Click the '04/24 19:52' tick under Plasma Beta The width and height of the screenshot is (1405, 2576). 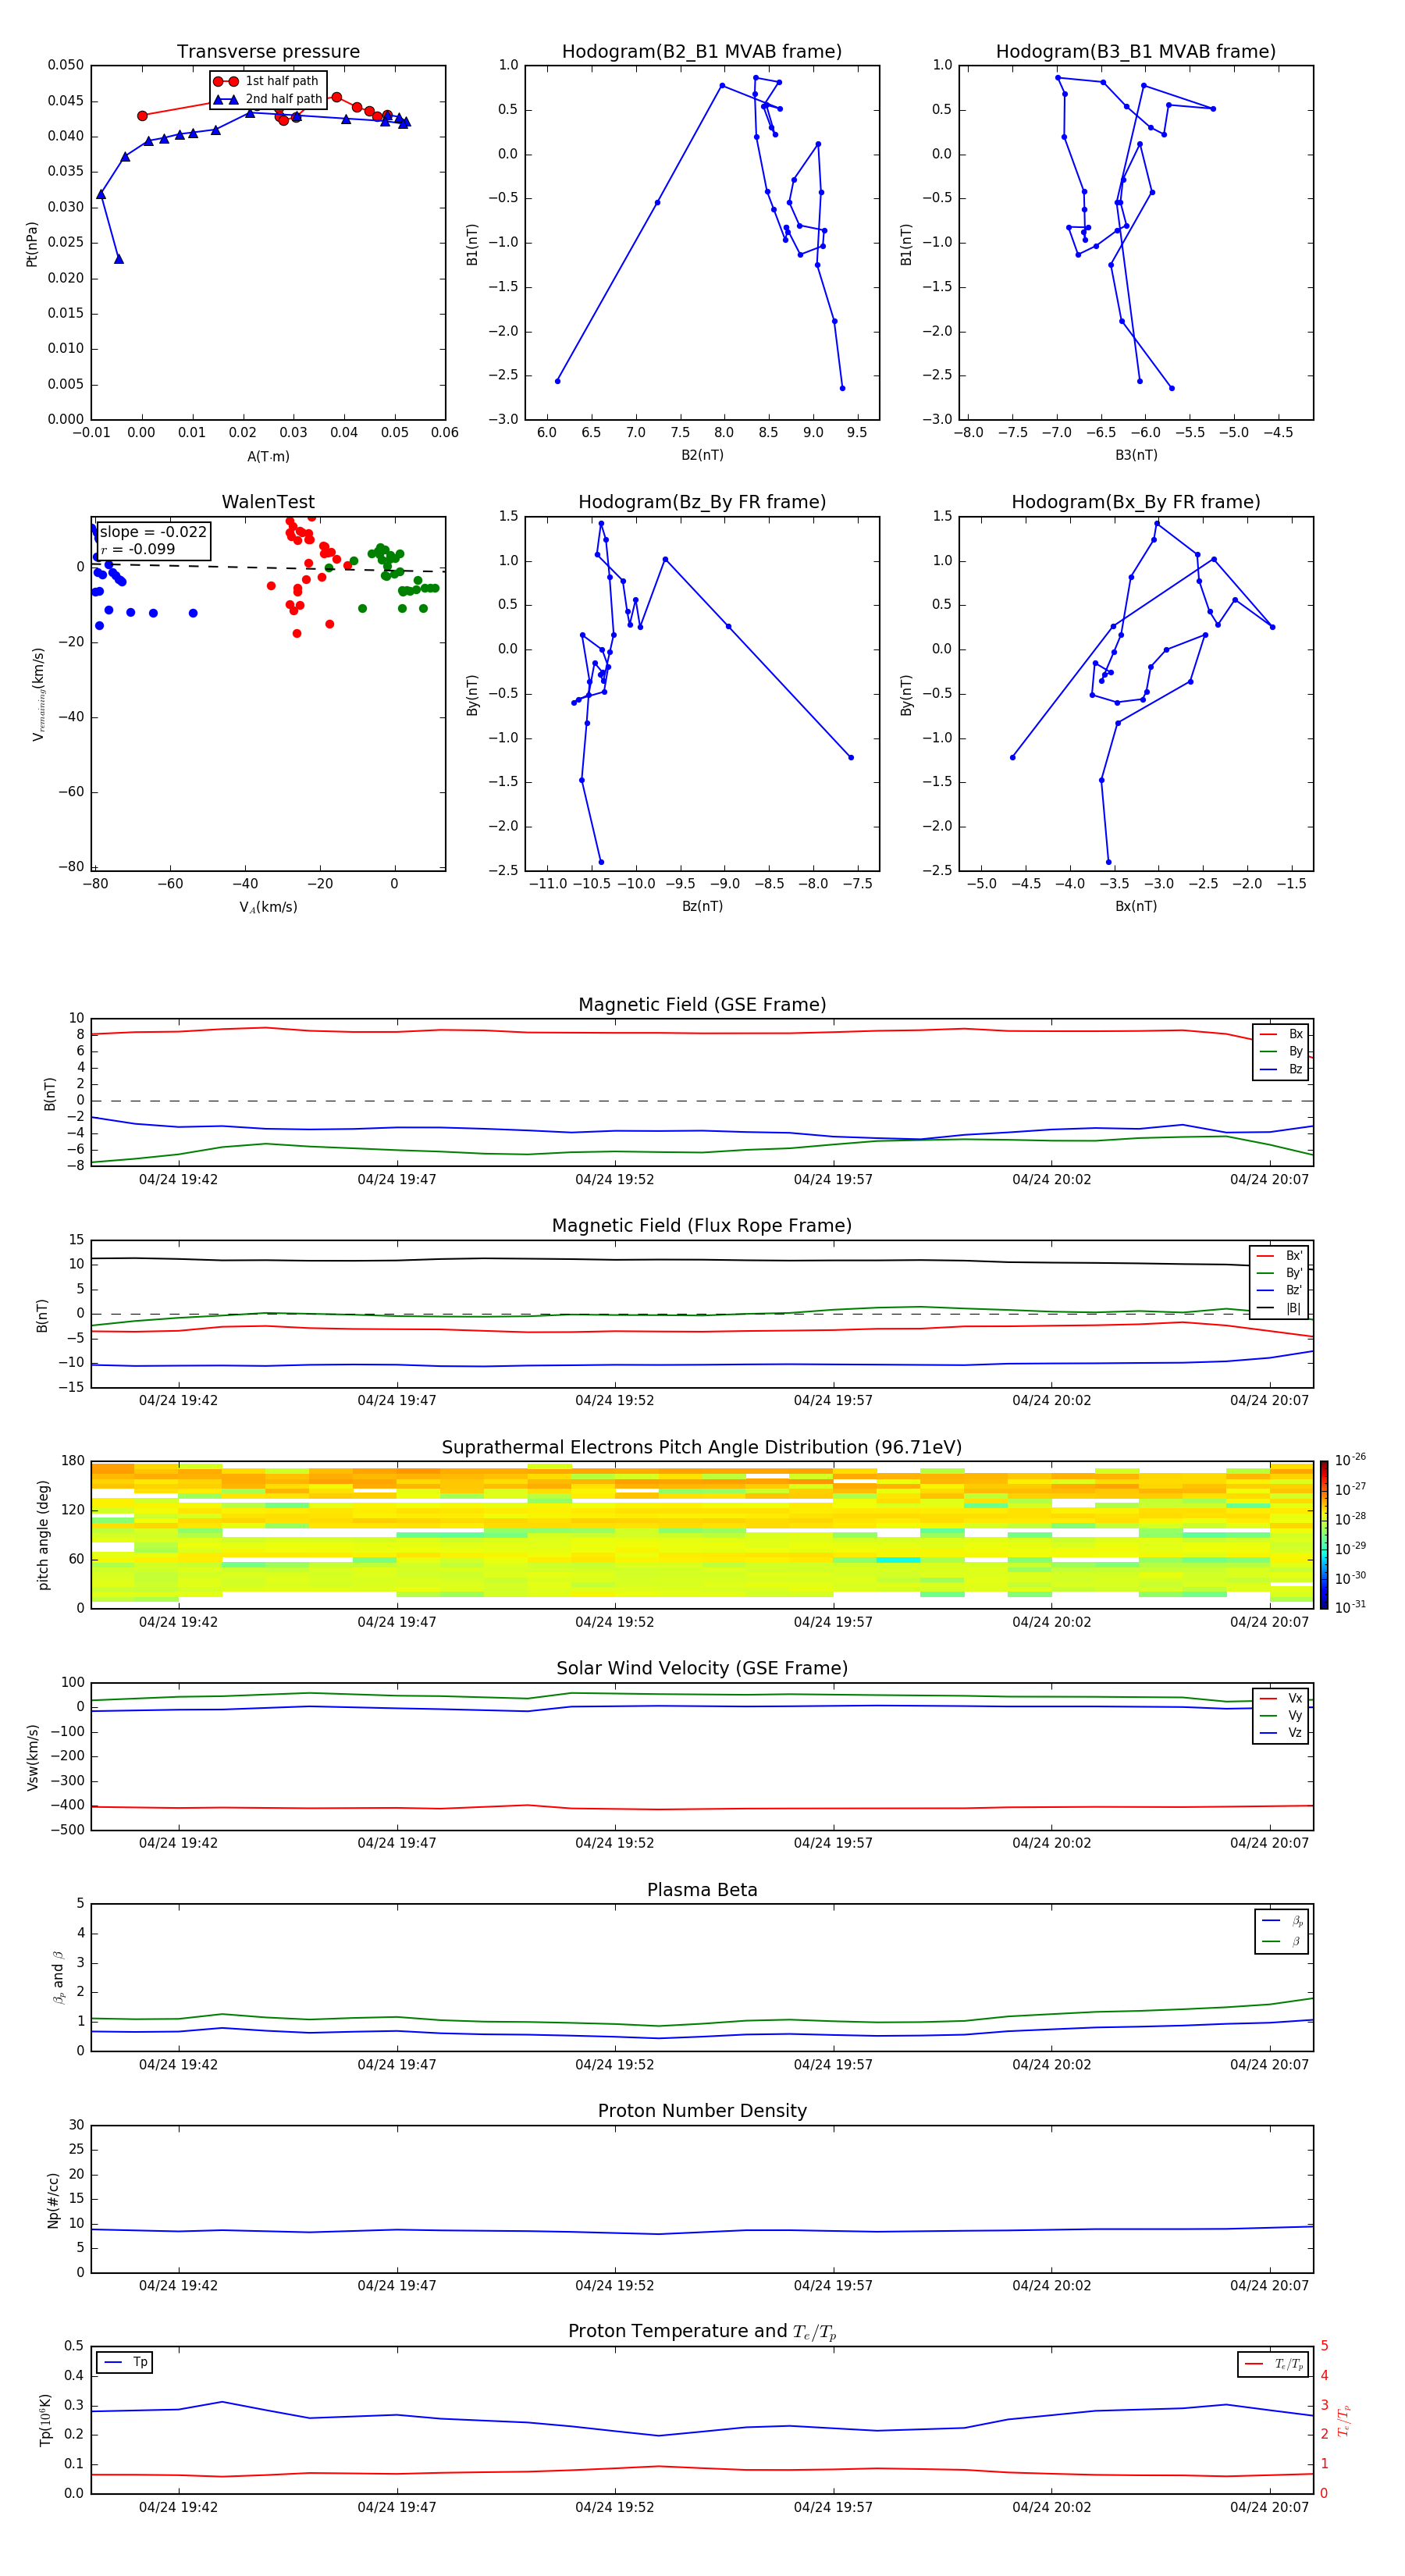pyautogui.click(x=614, y=2064)
